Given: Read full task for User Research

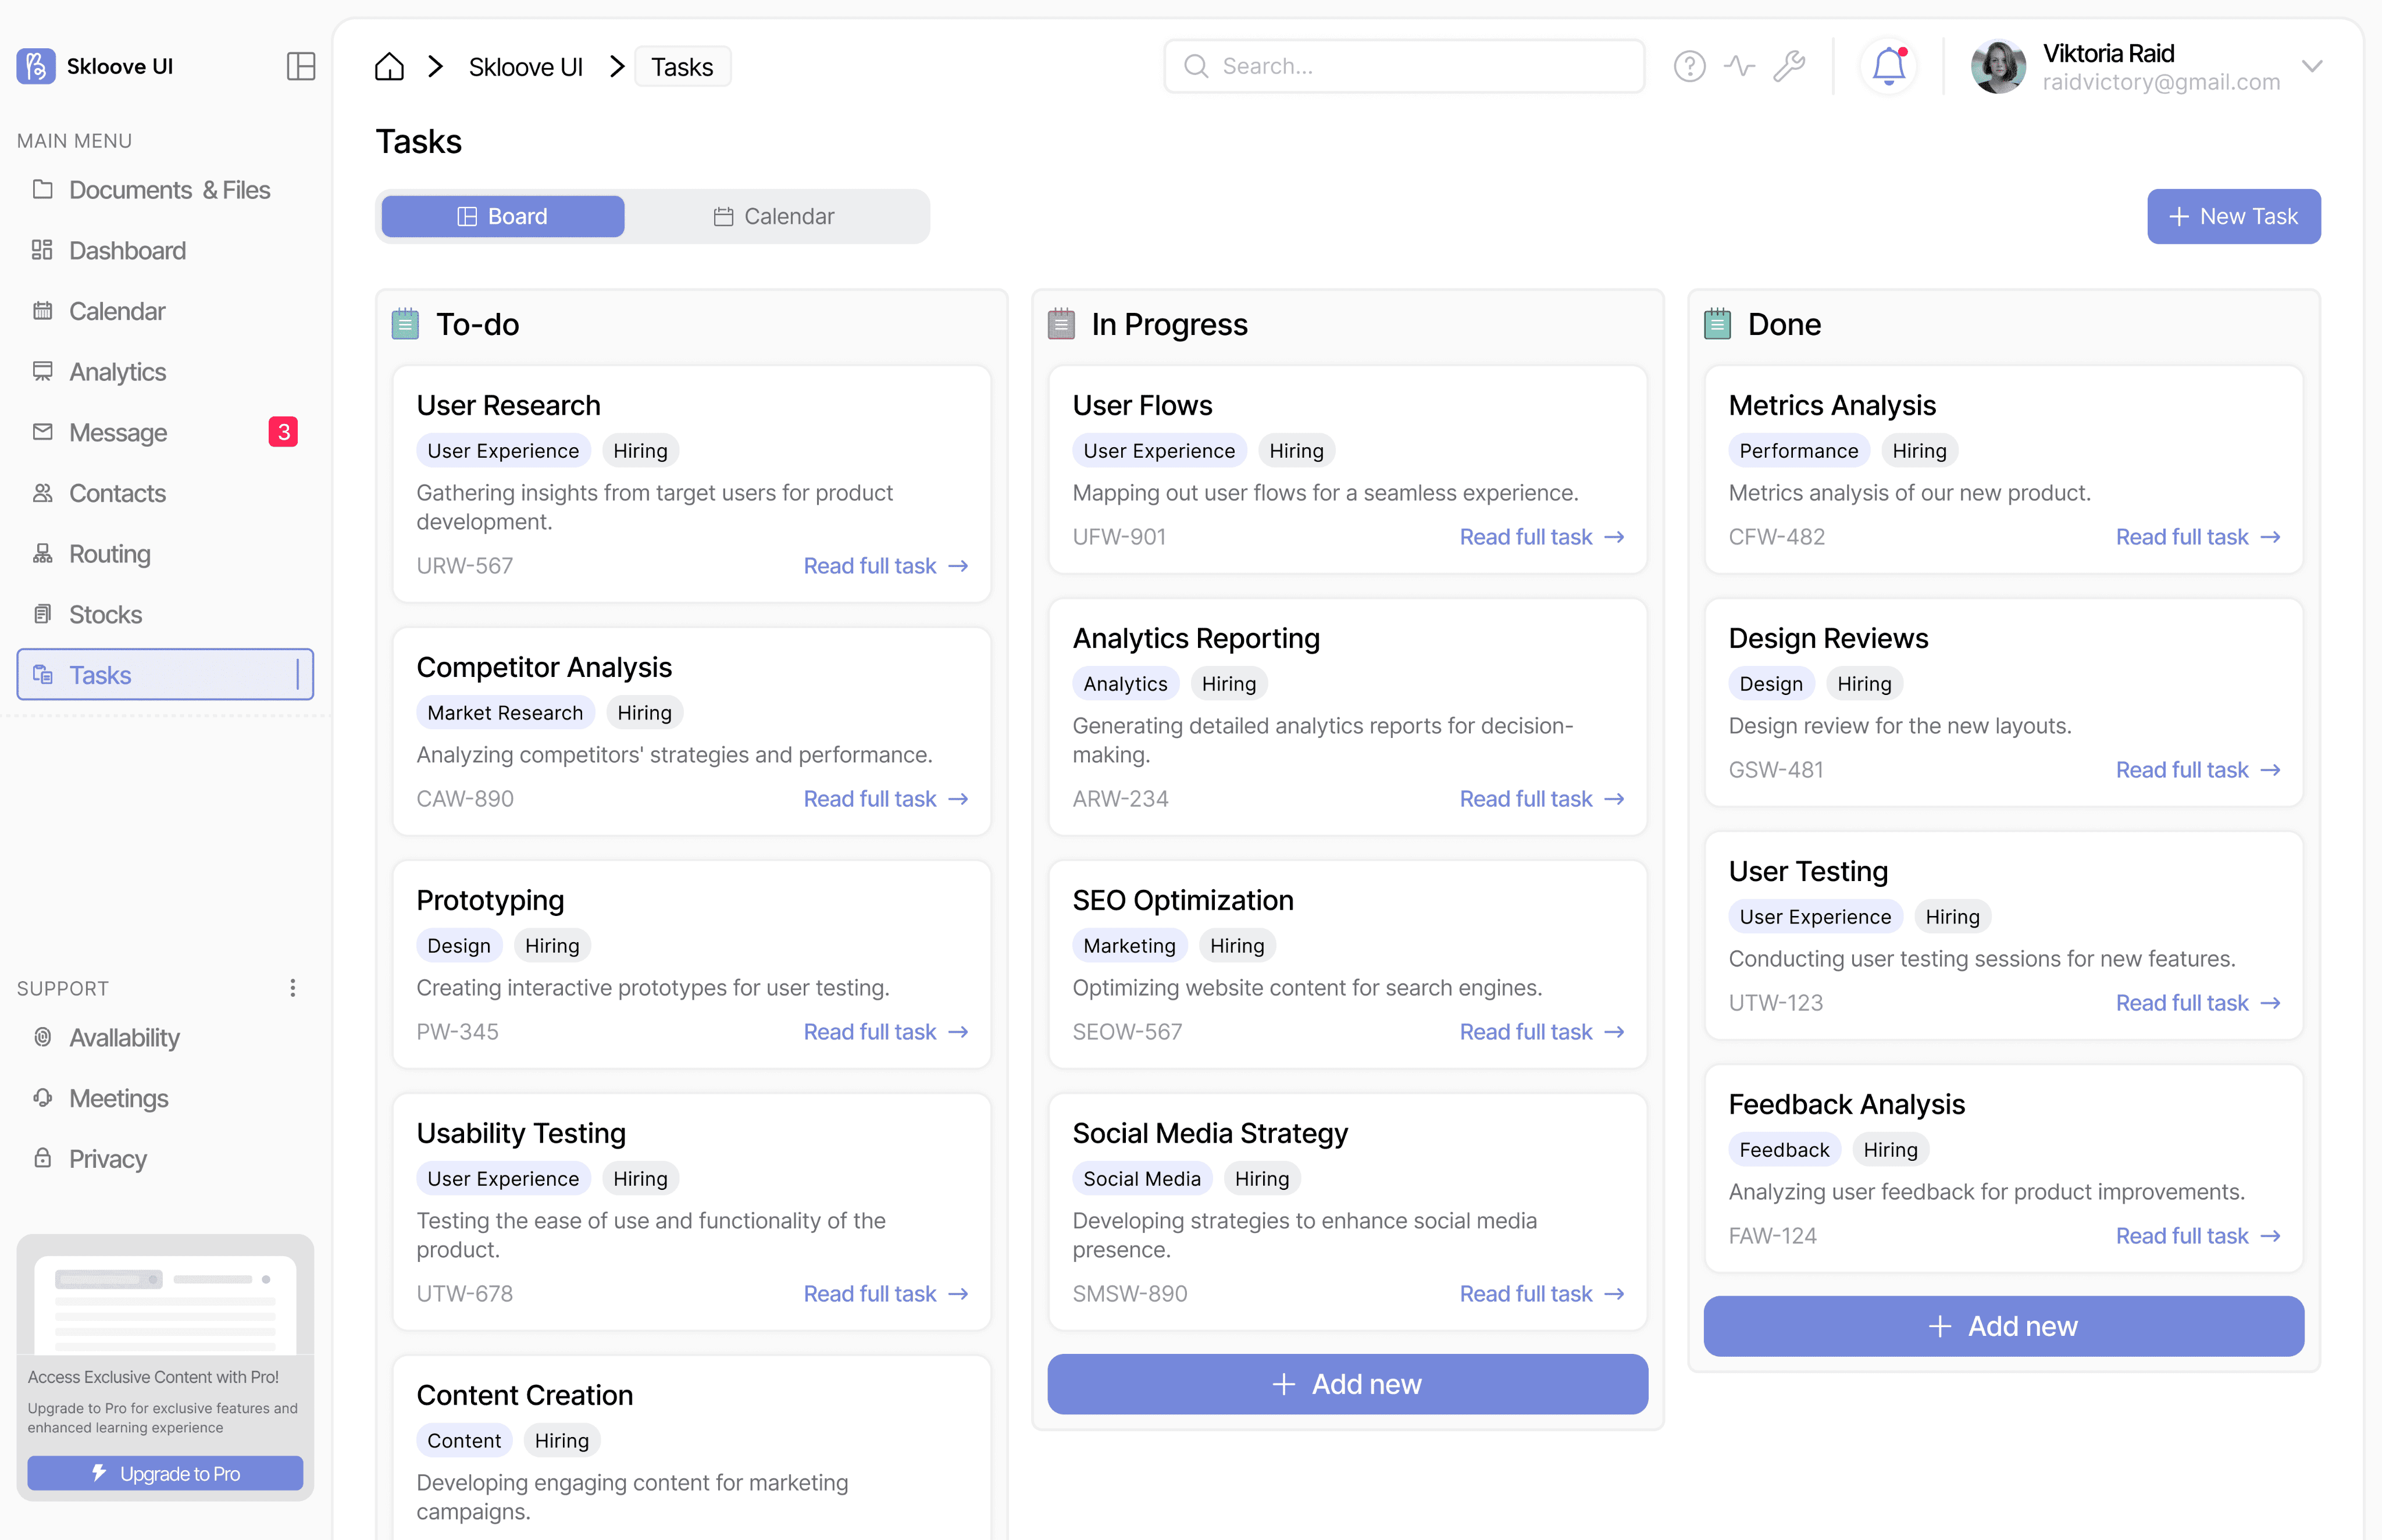Looking at the screenshot, I should point(886,566).
